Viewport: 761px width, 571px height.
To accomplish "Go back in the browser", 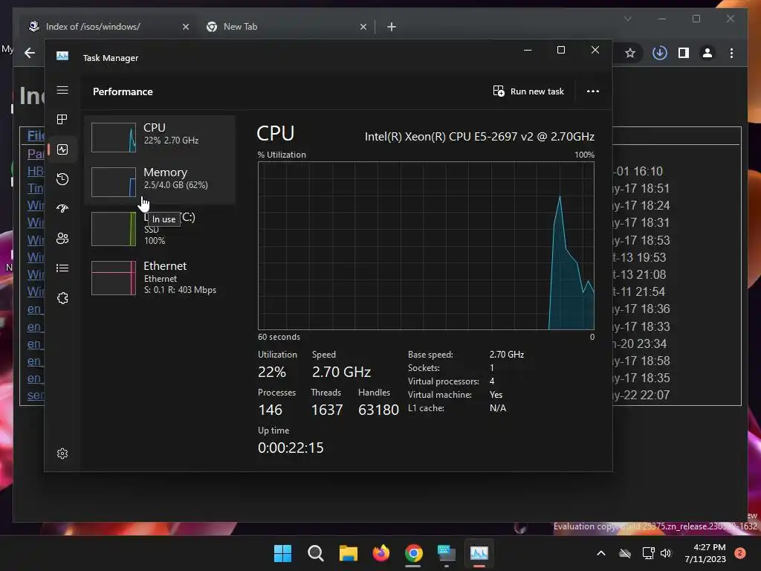I will tap(30, 53).
